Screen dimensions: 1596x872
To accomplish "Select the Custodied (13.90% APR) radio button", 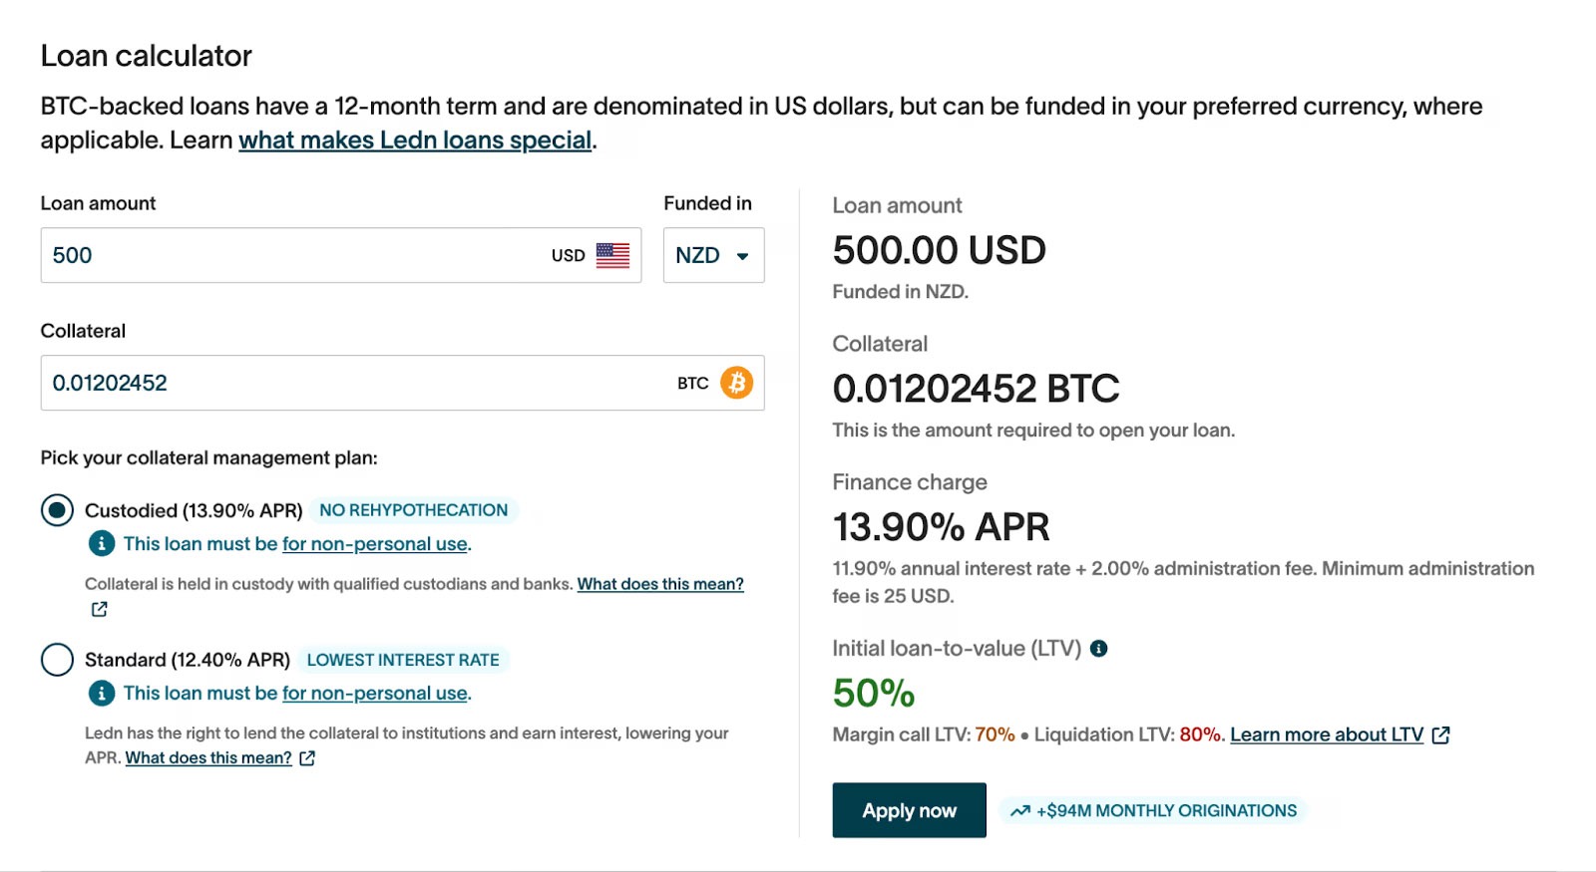I will point(57,510).
